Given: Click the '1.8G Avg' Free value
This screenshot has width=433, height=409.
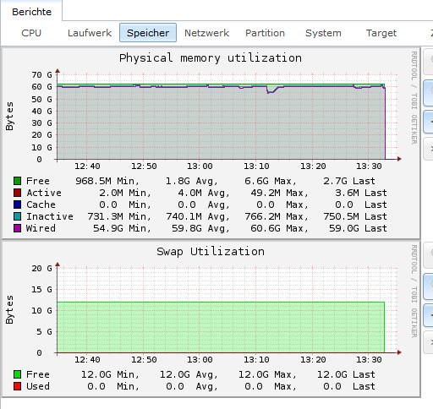Looking at the screenshot, I should click(x=192, y=181).
